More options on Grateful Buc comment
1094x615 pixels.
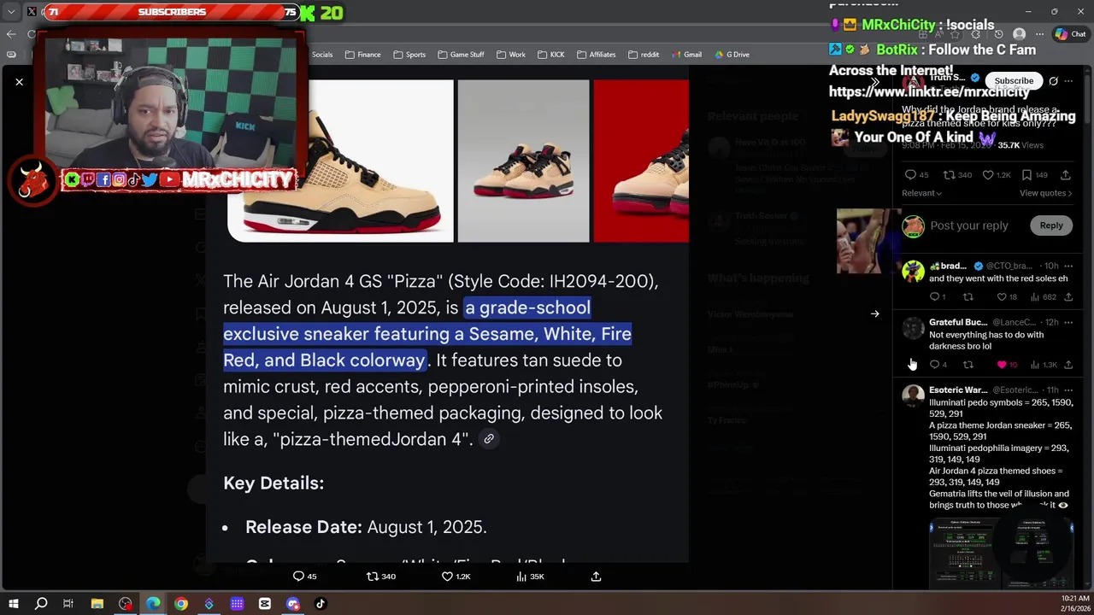(1068, 323)
